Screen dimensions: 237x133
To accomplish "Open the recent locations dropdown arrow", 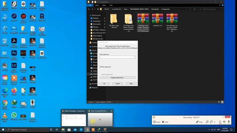I will pos(95,9).
